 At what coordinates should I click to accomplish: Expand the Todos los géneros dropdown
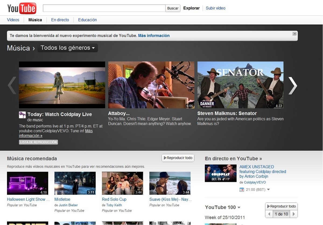pos(68,48)
